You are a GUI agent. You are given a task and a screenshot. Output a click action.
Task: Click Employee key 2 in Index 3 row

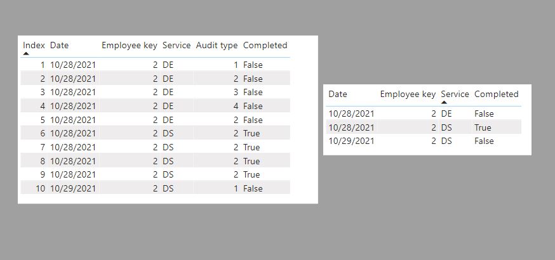[x=155, y=92]
